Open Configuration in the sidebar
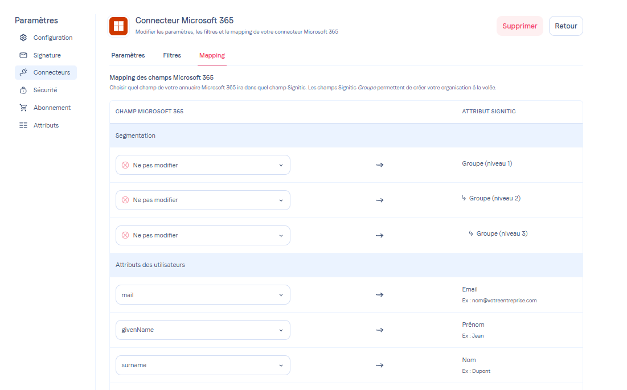Viewport: 627px width, 390px height. coord(46,38)
